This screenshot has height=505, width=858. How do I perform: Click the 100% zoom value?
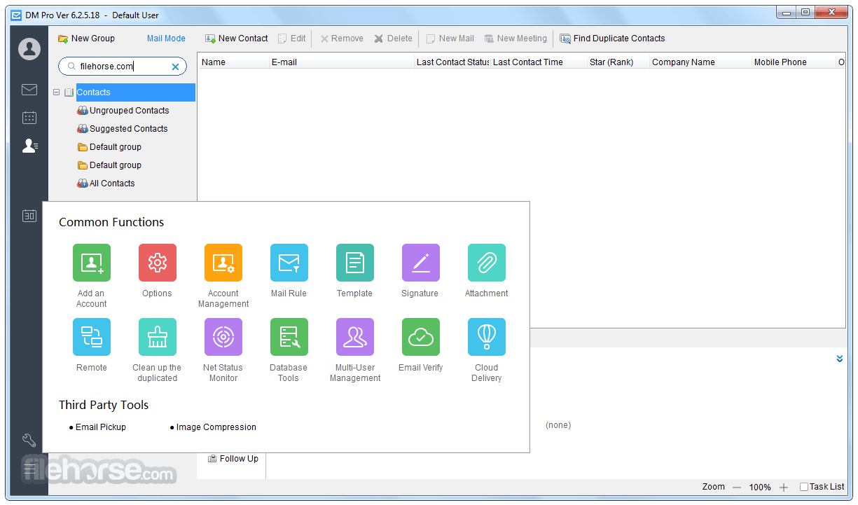point(760,487)
